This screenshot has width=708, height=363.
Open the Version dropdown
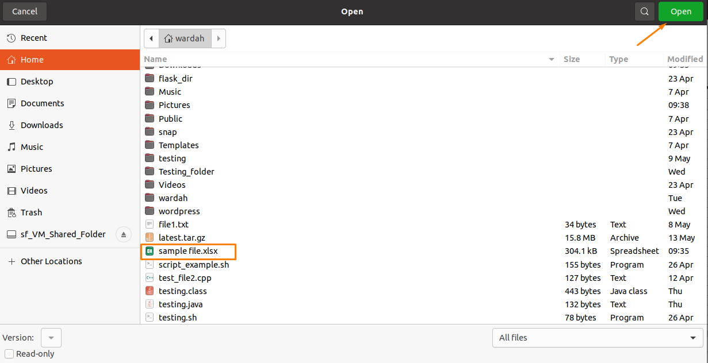pos(51,338)
